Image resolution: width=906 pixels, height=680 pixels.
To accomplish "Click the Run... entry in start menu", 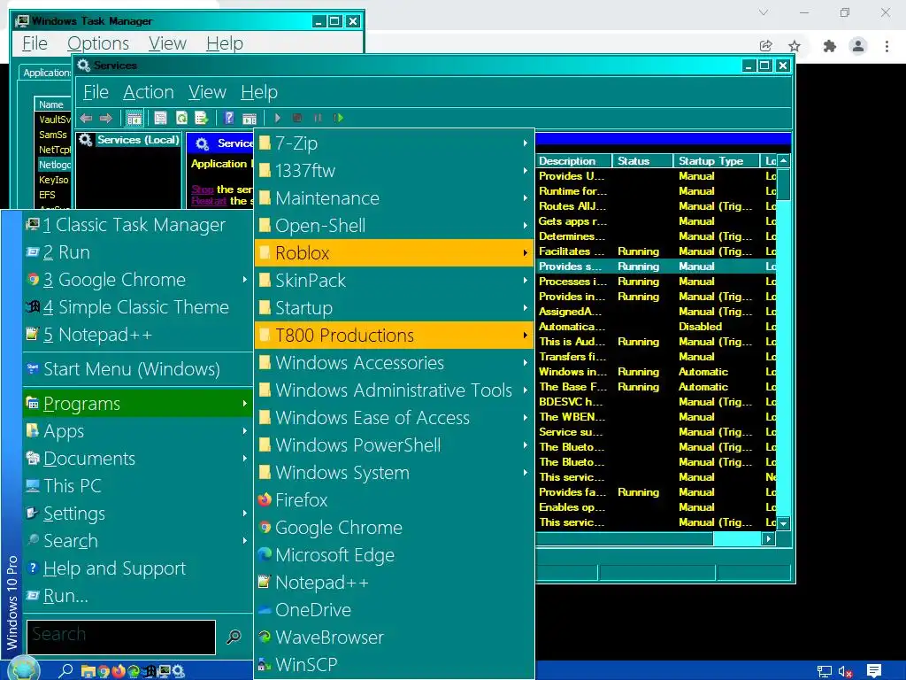I will tap(138, 596).
